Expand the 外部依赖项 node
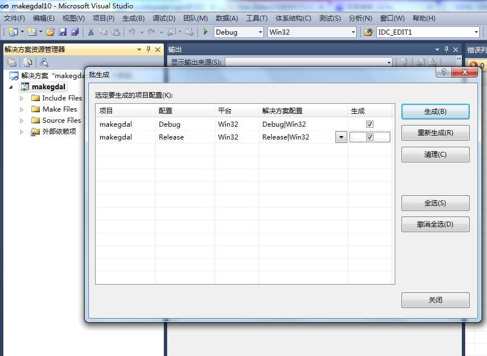The width and height of the screenshot is (487, 356). tap(21, 132)
